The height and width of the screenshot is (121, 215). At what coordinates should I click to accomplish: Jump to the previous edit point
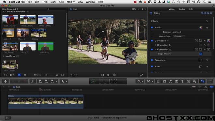(102, 75)
